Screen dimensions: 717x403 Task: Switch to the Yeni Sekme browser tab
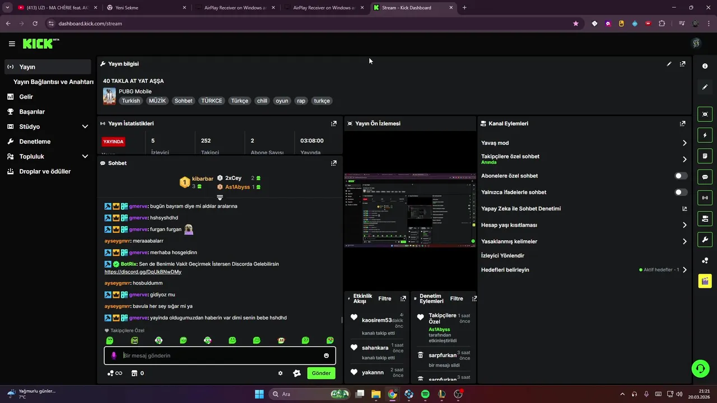[x=146, y=8]
